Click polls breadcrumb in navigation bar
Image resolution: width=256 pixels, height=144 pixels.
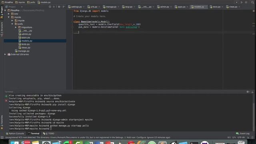(31, 2)
